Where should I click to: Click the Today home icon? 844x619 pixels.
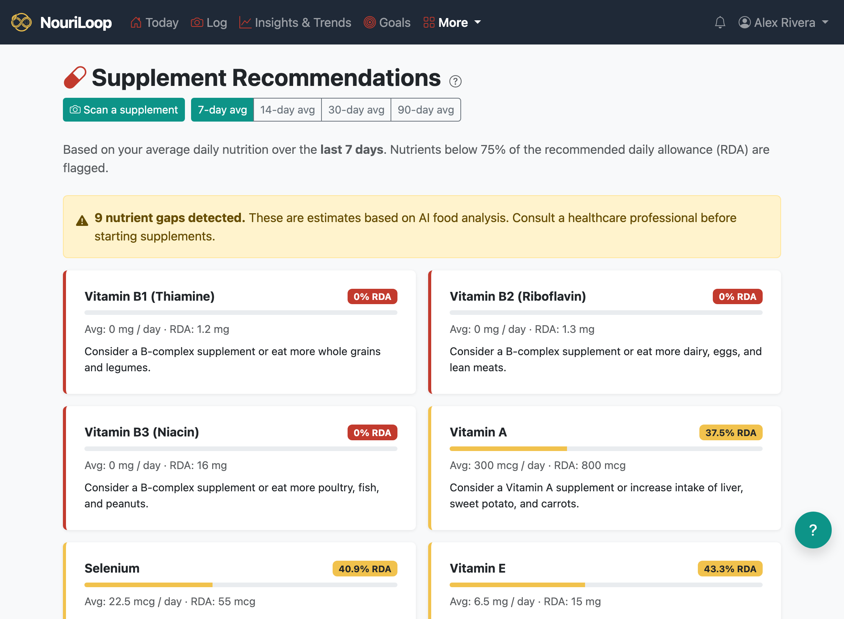coord(136,22)
